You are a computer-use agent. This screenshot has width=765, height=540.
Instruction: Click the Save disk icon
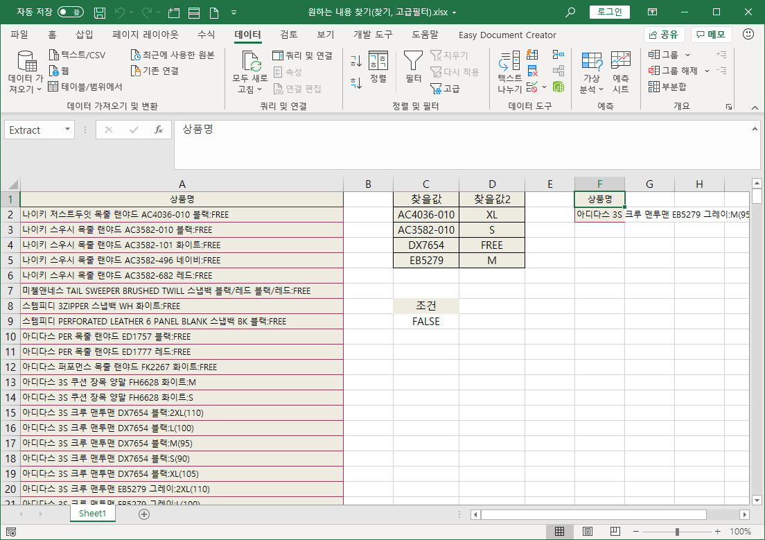point(100,12)
